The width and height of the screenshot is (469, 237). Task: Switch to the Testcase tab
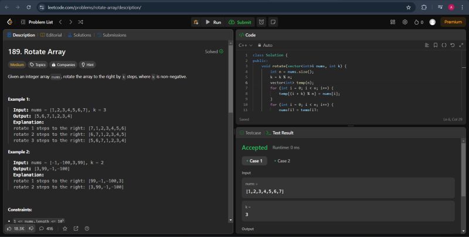[x=250, y=133]
